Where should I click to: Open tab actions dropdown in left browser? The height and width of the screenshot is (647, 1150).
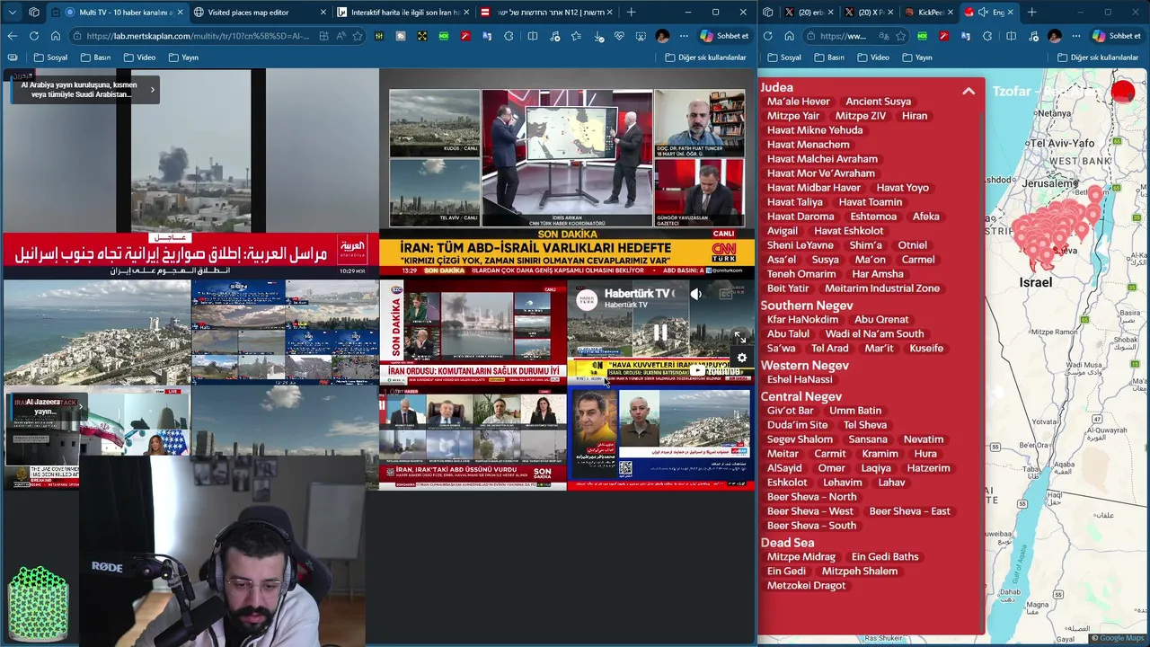[x=13, y=13]
